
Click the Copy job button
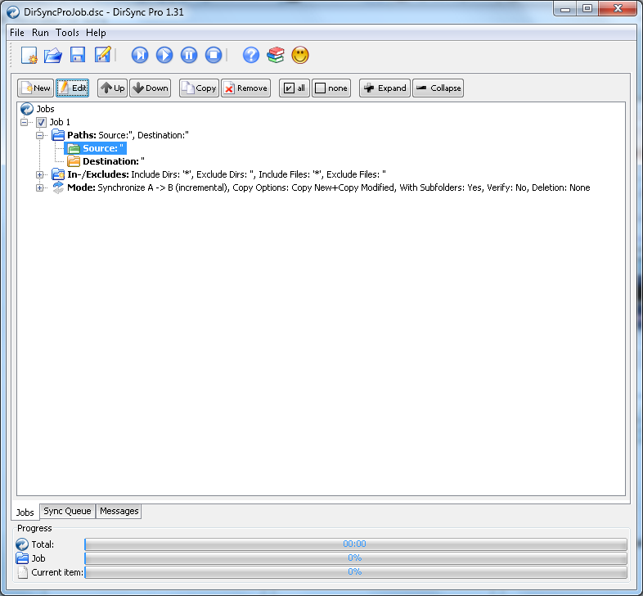click(199, 88)
